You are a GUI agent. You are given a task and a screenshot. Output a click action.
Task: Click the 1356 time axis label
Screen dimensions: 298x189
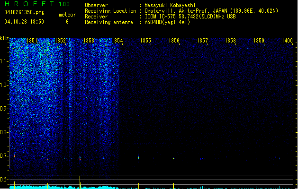174,41
